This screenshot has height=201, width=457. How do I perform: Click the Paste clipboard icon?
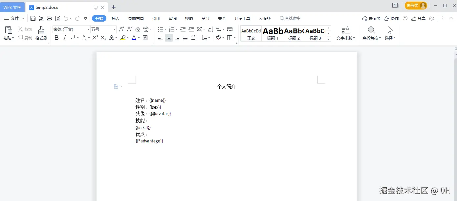coord(9,30)
